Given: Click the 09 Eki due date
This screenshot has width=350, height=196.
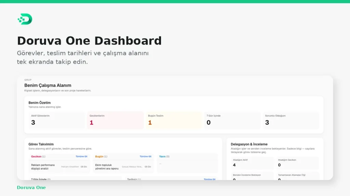Looking at the screenshot, I should [148, 167].
